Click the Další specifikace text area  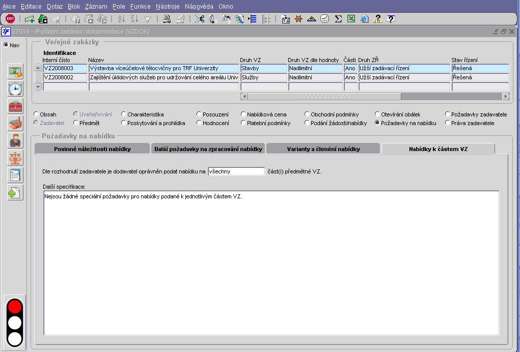271,263
